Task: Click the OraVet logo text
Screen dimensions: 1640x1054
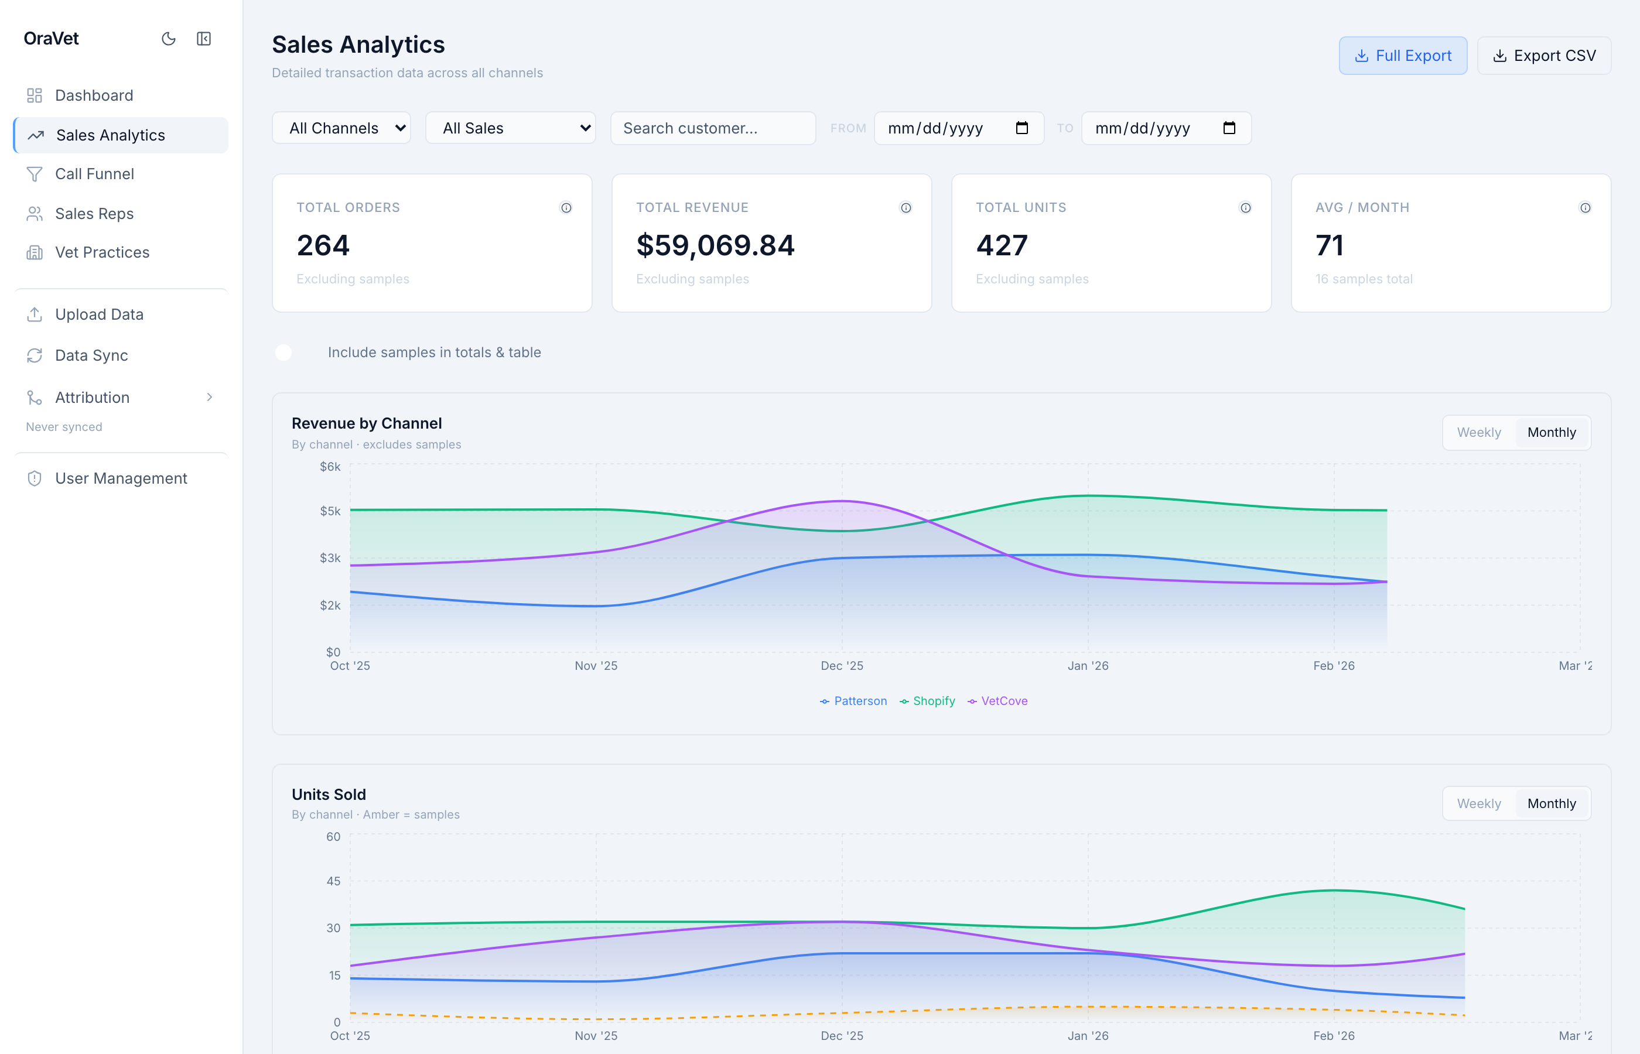Action: pos(52,39)
